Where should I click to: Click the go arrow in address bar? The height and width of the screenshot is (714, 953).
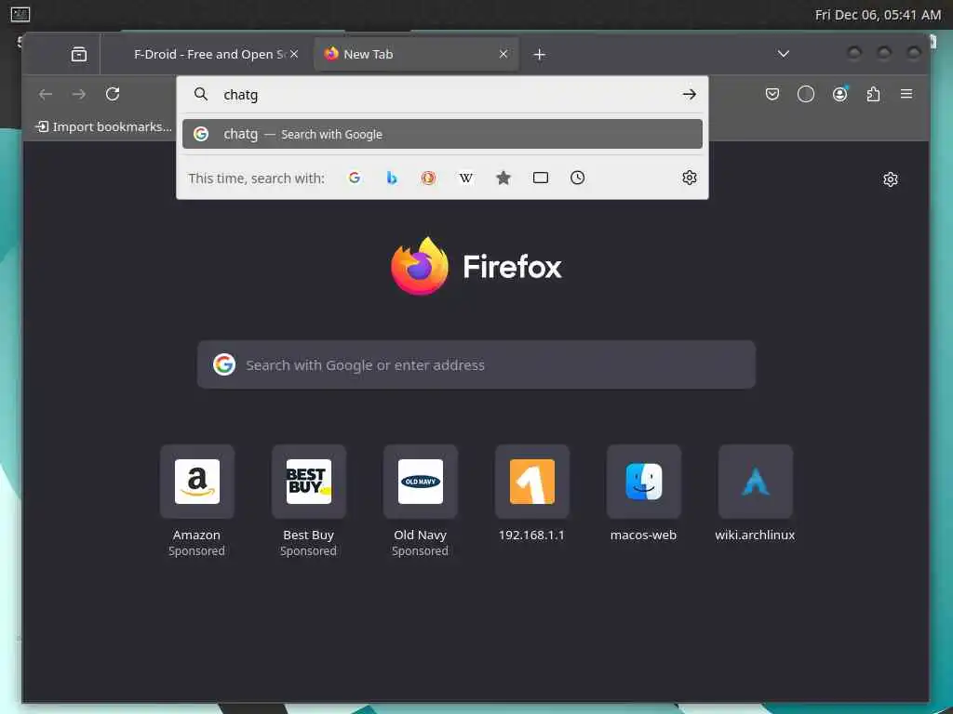[690, 94]
